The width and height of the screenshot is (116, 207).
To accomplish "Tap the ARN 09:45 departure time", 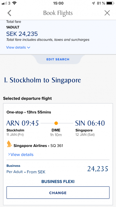I will [x=22, y=123].
